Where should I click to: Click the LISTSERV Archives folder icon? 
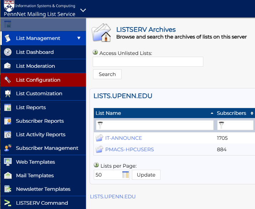[102, 33]
